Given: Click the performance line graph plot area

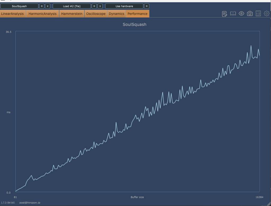Looking at the screenshot, I should [x=138, y=112].
